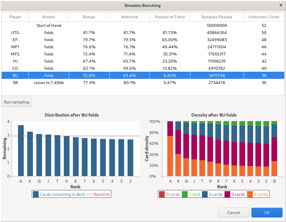Sort by the Action column header

coord(49,17)
